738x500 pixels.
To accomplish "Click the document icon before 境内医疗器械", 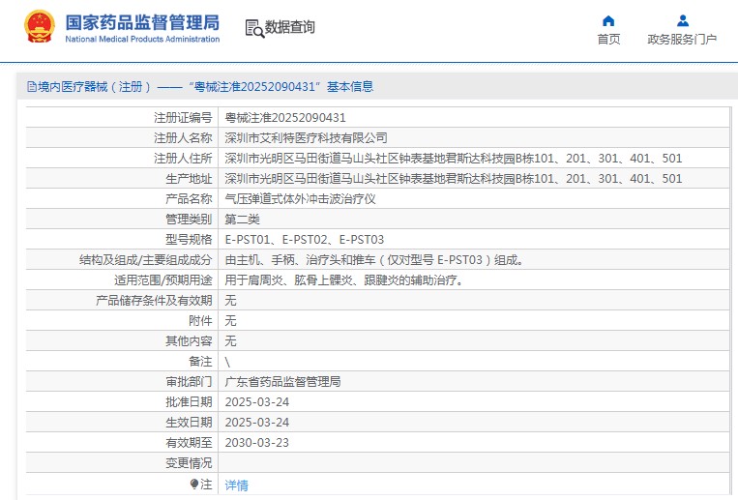I will (x=32, y=87).
